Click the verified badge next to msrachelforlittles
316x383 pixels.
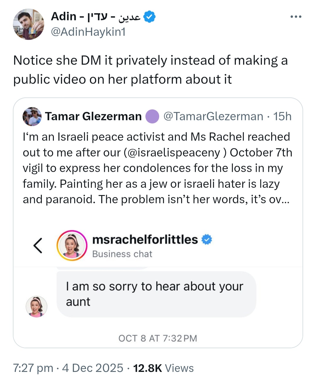point(207,239)
